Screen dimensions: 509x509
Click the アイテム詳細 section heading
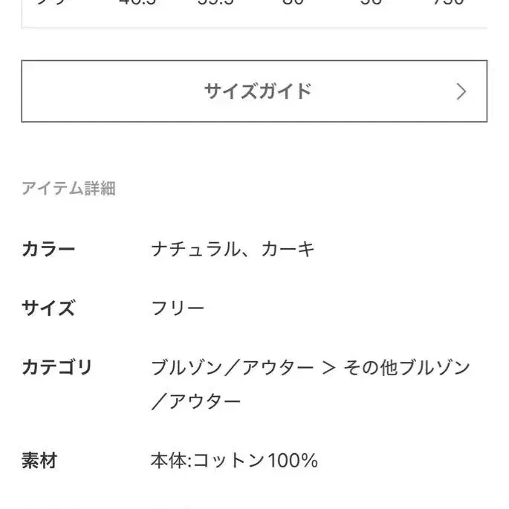pyautogui.click(x=68, y=189)
